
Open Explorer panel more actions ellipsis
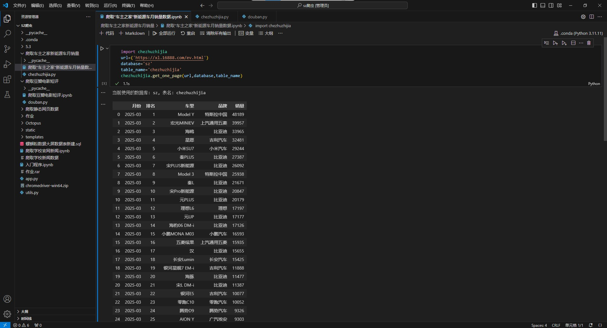(x=88, y=17)
